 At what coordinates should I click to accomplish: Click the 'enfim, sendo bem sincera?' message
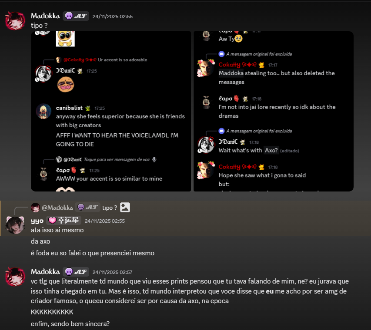coord(70,323)
